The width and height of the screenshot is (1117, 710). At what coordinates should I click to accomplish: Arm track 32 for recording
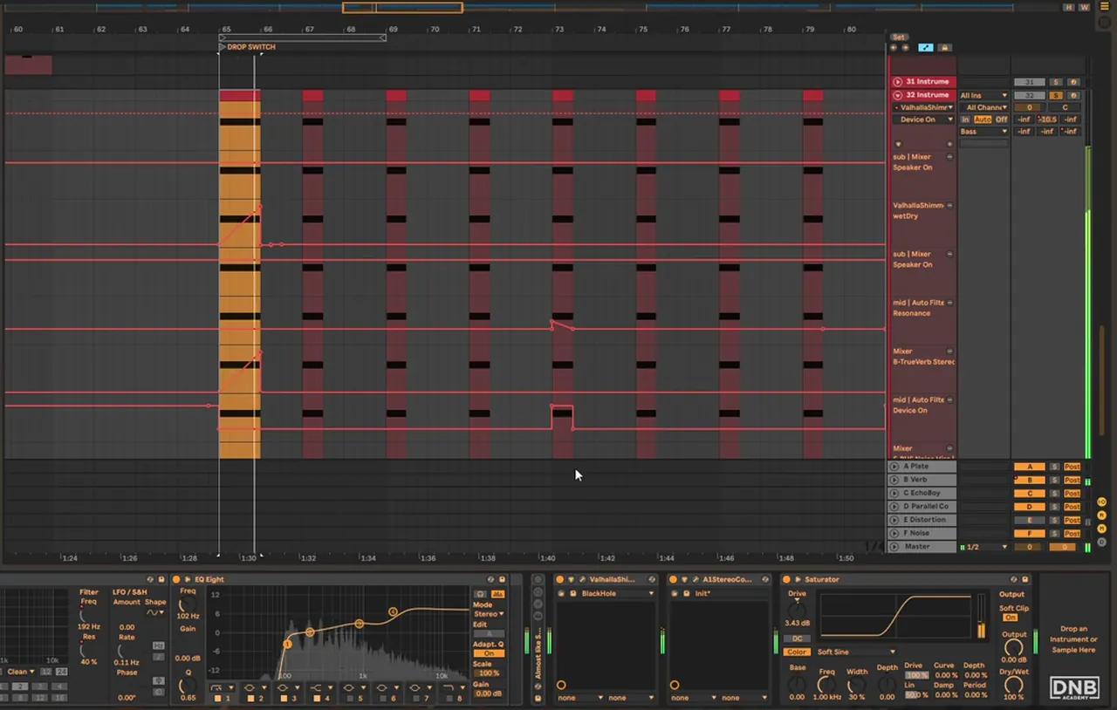[1073, 95]
